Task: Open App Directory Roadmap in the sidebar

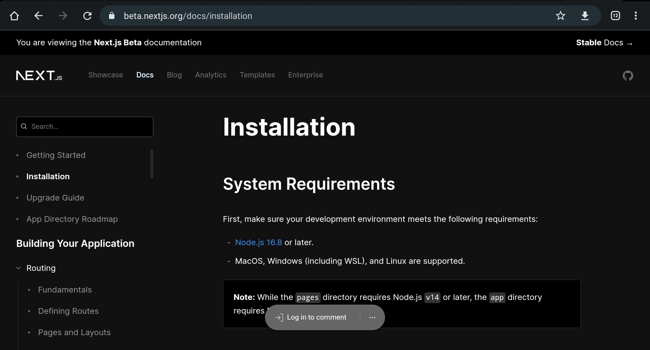Action: coord(72,219)
